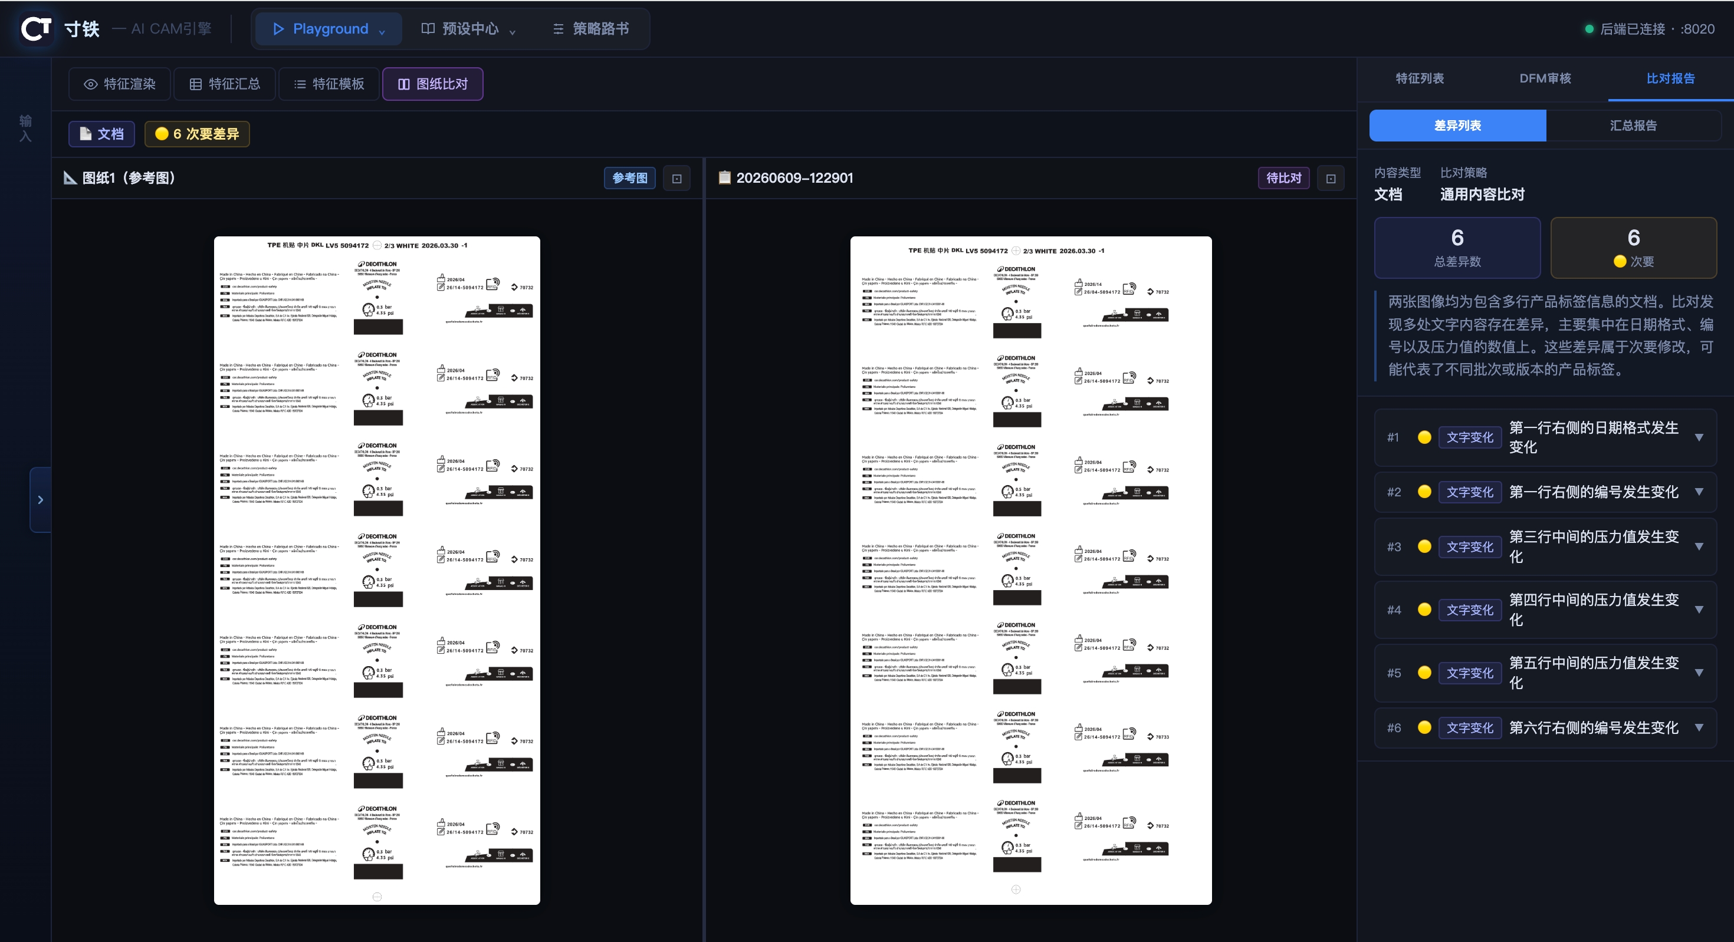
Task: Switch to the 特征列表 tab
Action: (1420, 79)
